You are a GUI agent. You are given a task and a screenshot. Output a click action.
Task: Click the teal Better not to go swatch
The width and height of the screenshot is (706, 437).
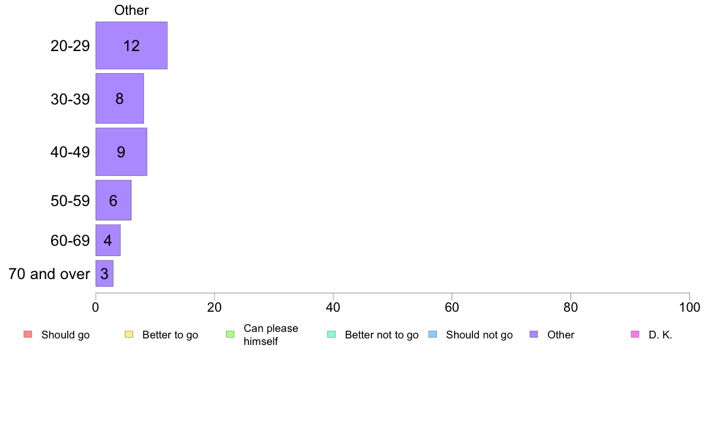click(x=332, y=334)
